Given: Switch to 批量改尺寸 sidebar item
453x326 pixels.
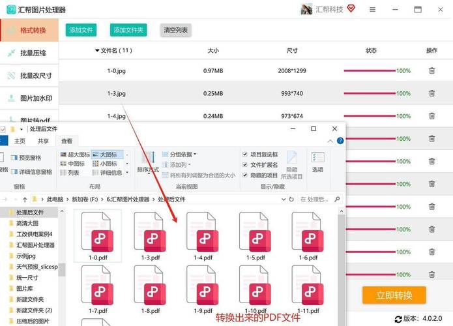Looking at the screenshot, I should pos(29,76).
